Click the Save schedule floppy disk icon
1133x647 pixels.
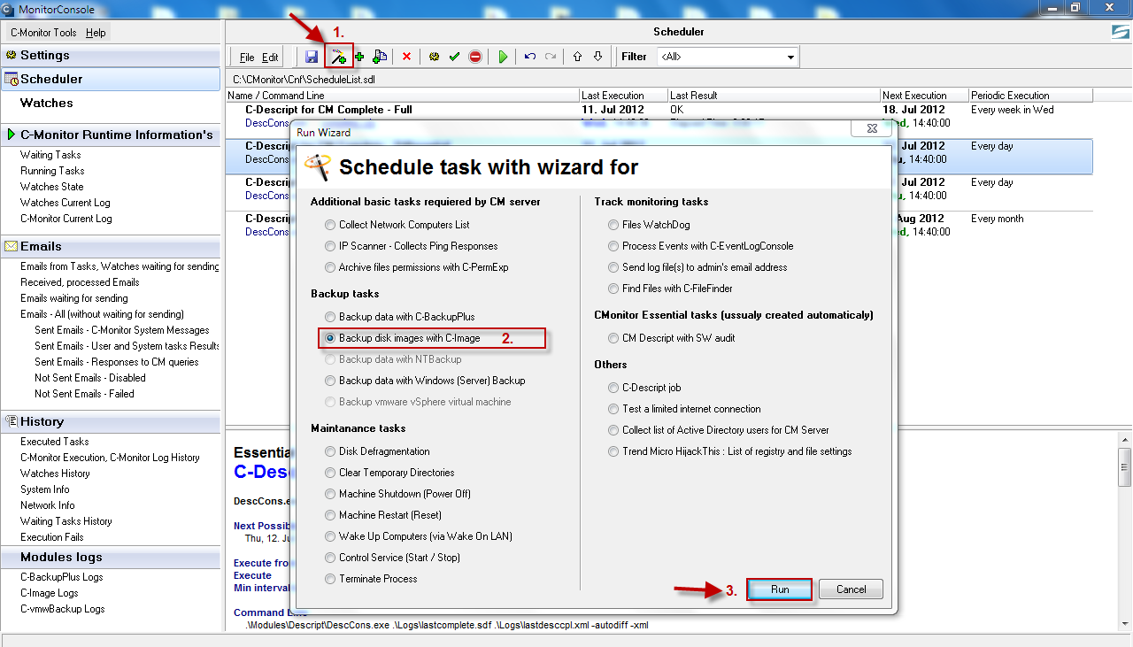(x=312, y=57)
